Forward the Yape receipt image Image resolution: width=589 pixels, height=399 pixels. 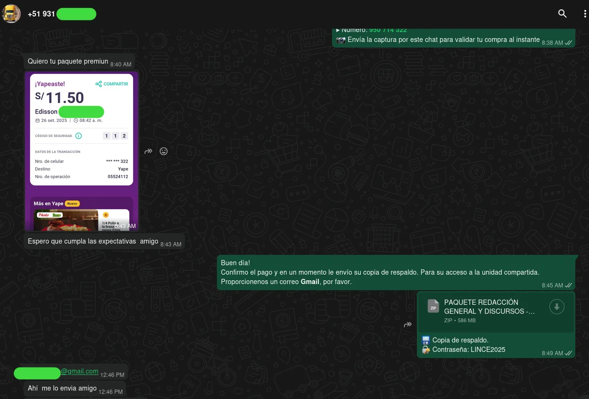coord(149,151)
